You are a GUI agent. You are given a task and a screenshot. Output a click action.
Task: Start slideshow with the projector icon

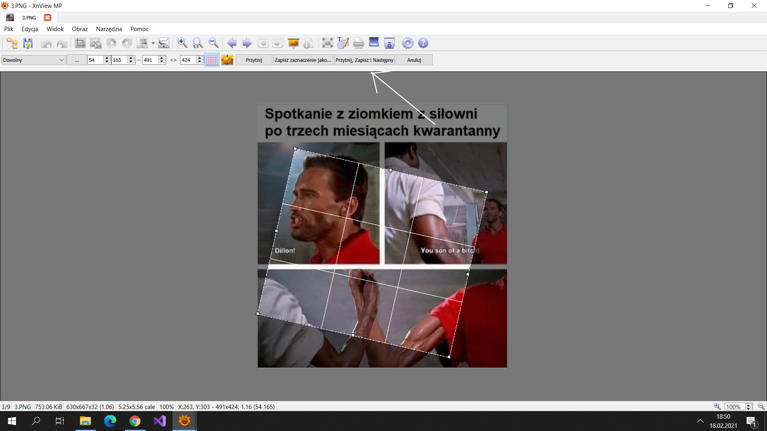pos(294,43)
